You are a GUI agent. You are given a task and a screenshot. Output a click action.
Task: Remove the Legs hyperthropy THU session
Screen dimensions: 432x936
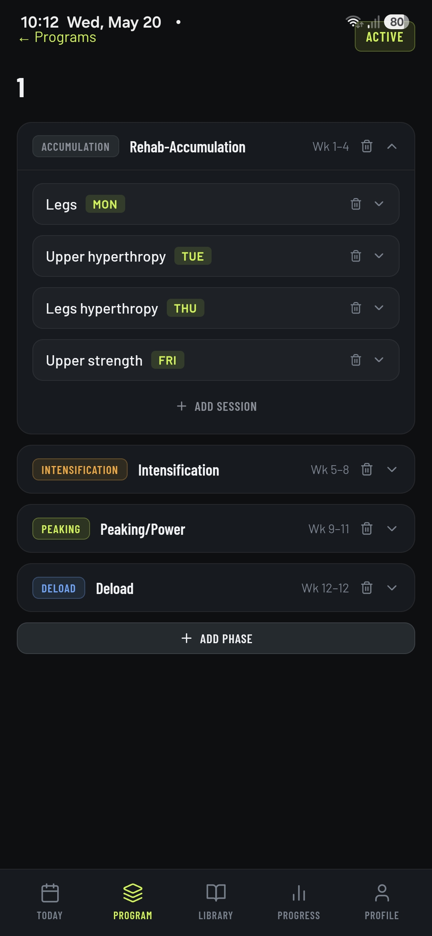tap(356, 308)
